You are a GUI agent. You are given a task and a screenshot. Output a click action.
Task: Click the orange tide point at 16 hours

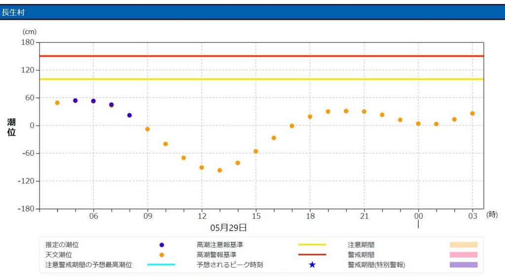click(x=274, y=138)
